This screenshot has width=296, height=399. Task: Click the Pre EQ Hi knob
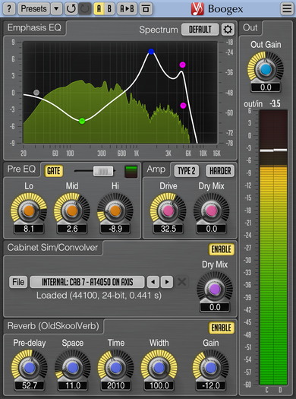pyautogui.click(x=115, y=211)
